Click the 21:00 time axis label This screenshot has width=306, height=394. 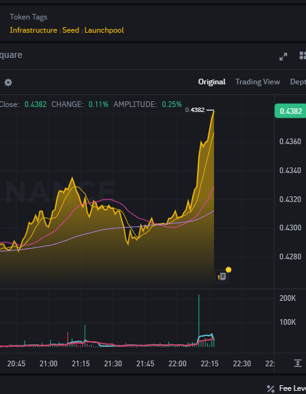pos(48,364)
